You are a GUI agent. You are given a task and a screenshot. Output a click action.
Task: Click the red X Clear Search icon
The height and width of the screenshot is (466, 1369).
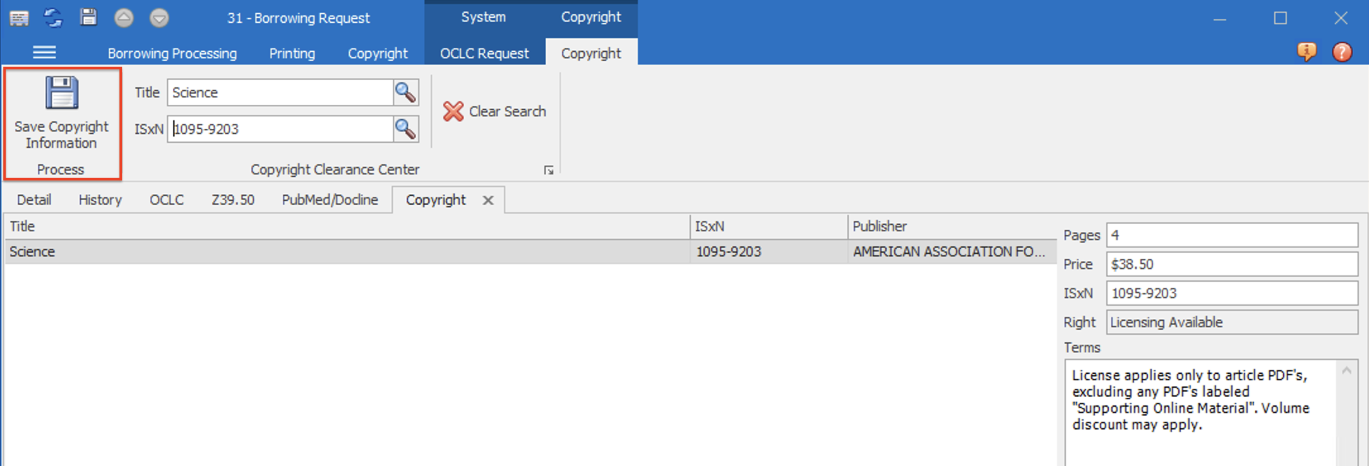pyautogui.click(x=453, y=112)
